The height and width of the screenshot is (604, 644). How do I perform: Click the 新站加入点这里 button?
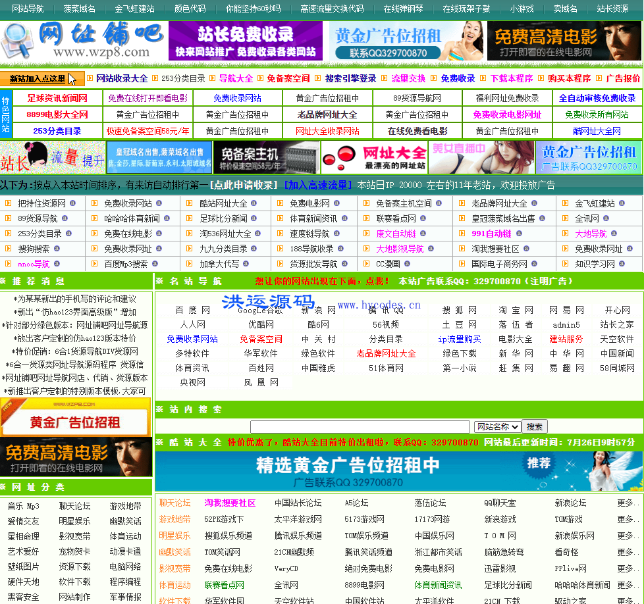(42, 79)
